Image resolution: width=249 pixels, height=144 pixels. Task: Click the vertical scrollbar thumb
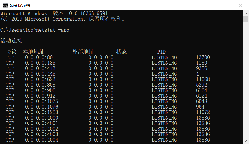(246, 19)
